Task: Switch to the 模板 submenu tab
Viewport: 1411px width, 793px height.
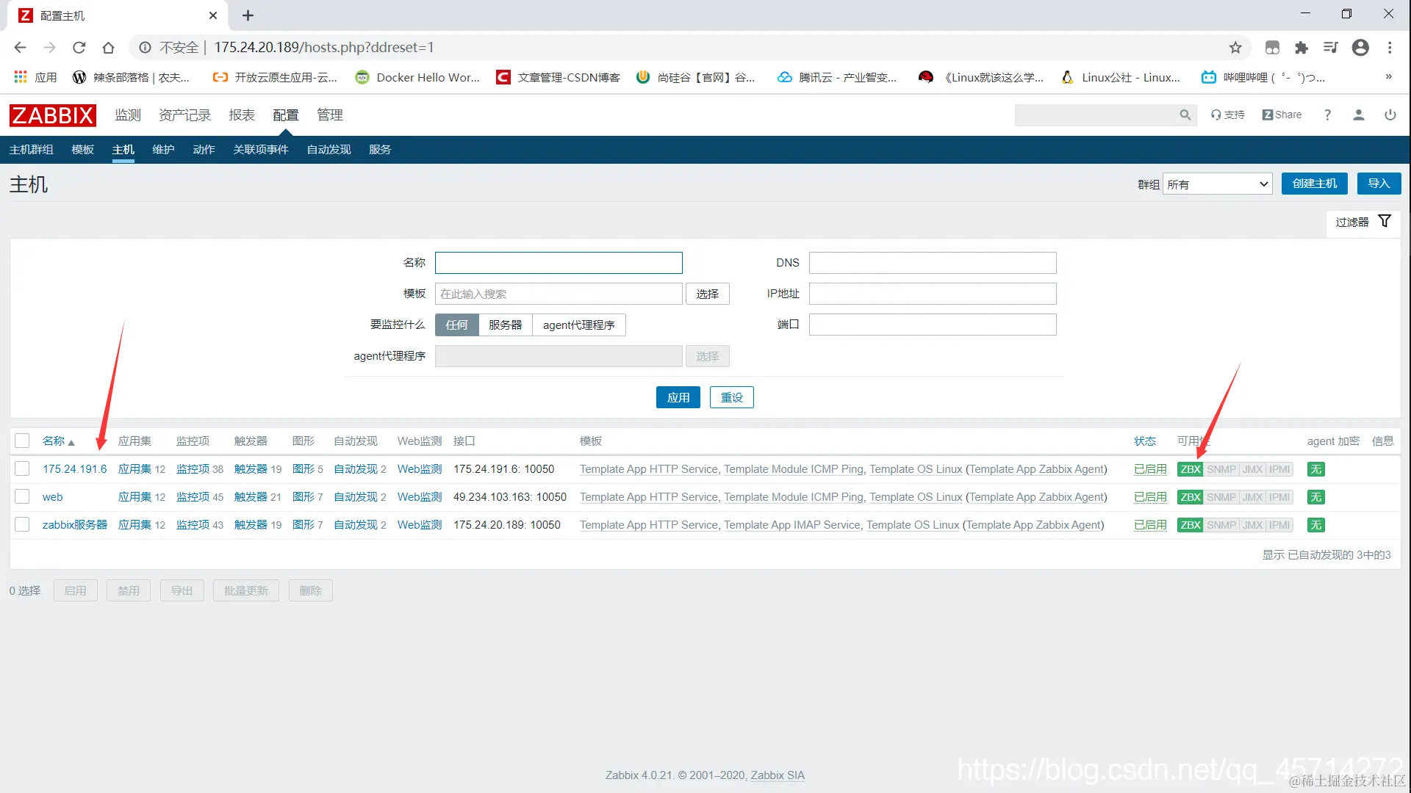Action: 82,150
